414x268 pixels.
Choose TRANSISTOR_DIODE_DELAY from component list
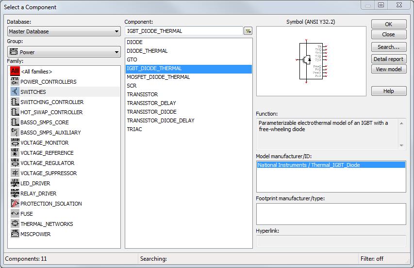160,120
